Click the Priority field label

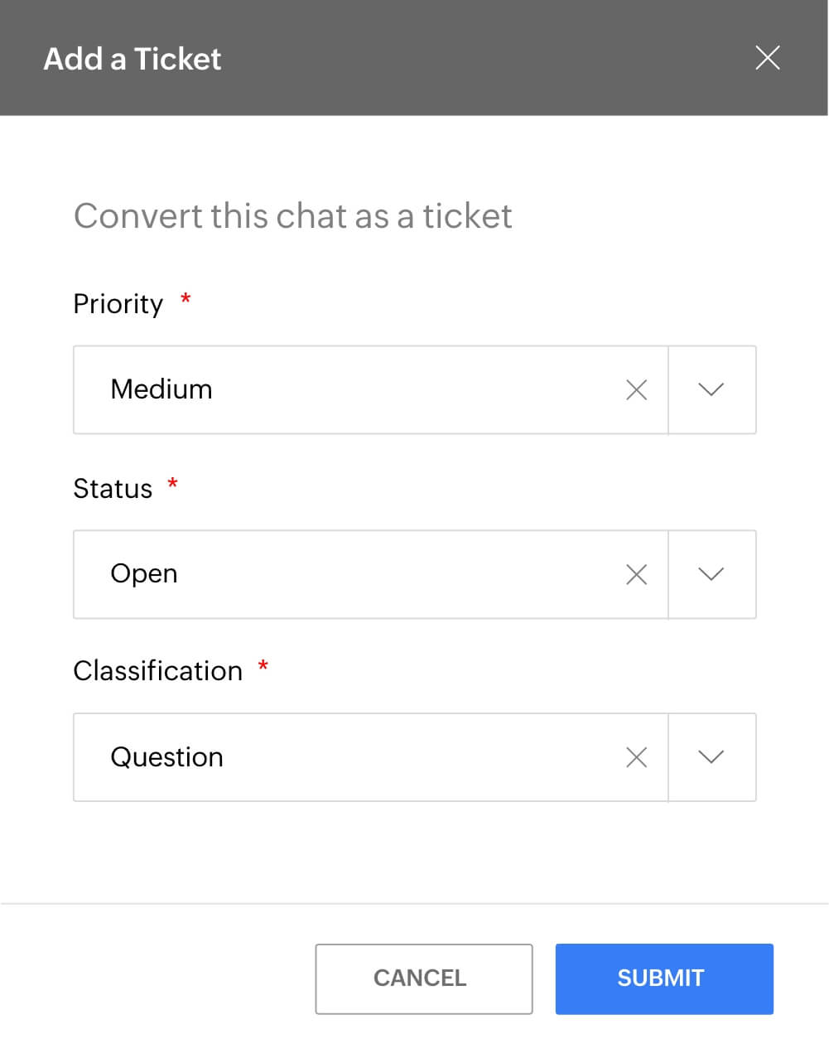(x=118, y=303)
